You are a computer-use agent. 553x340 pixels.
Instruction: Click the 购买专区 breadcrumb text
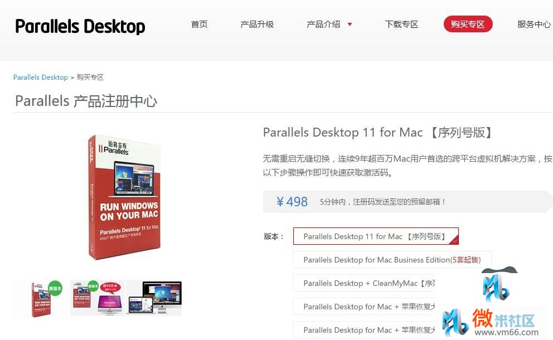[90, 77]
